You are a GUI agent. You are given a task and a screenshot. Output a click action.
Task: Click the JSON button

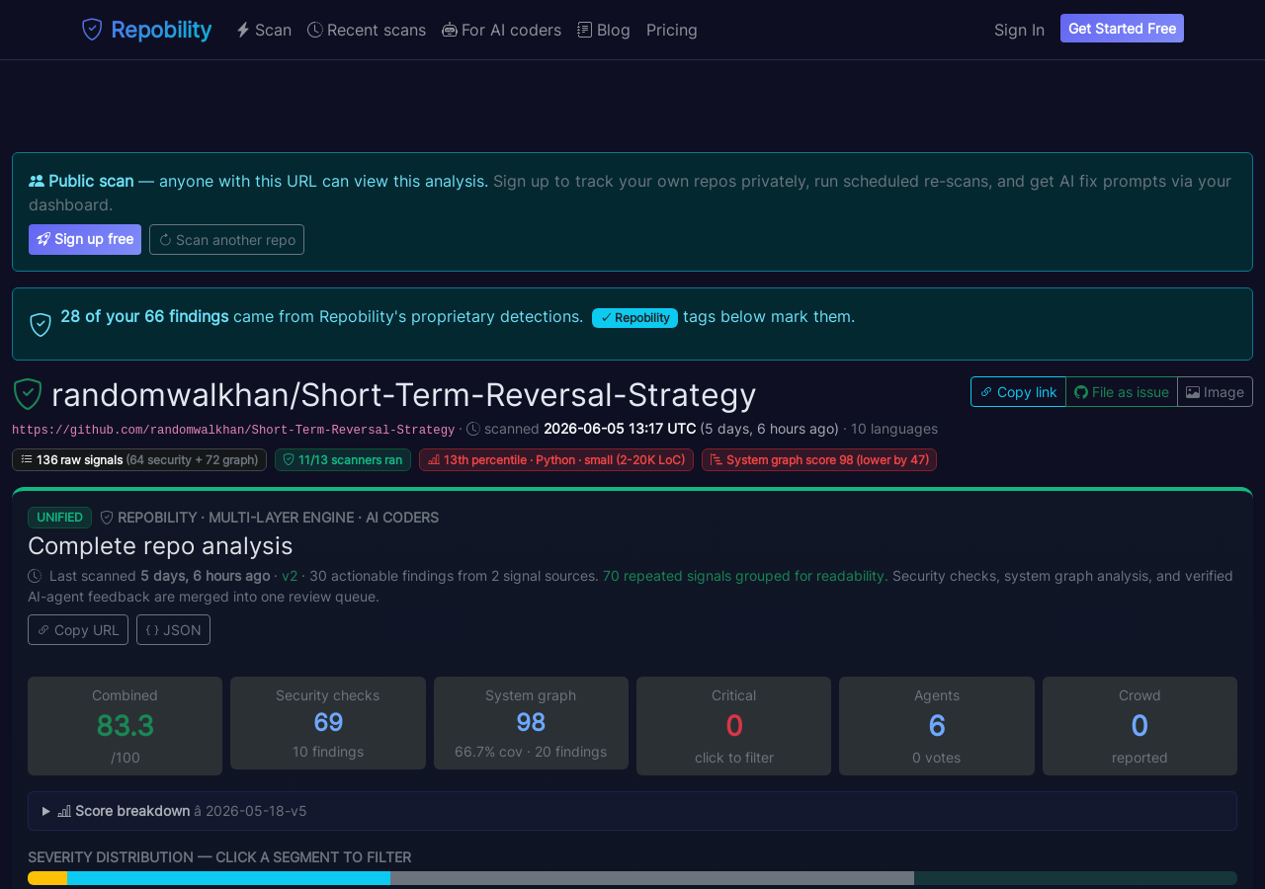[x=173, y=629]
